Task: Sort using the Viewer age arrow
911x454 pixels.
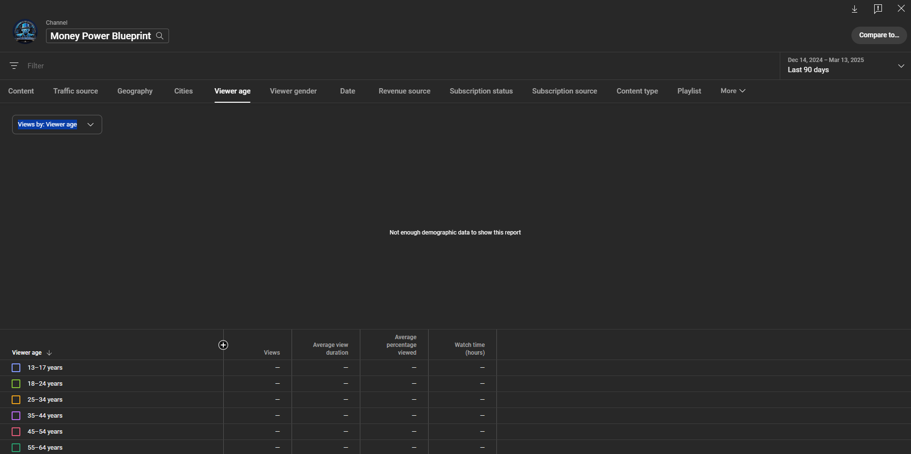Action: 49,353
